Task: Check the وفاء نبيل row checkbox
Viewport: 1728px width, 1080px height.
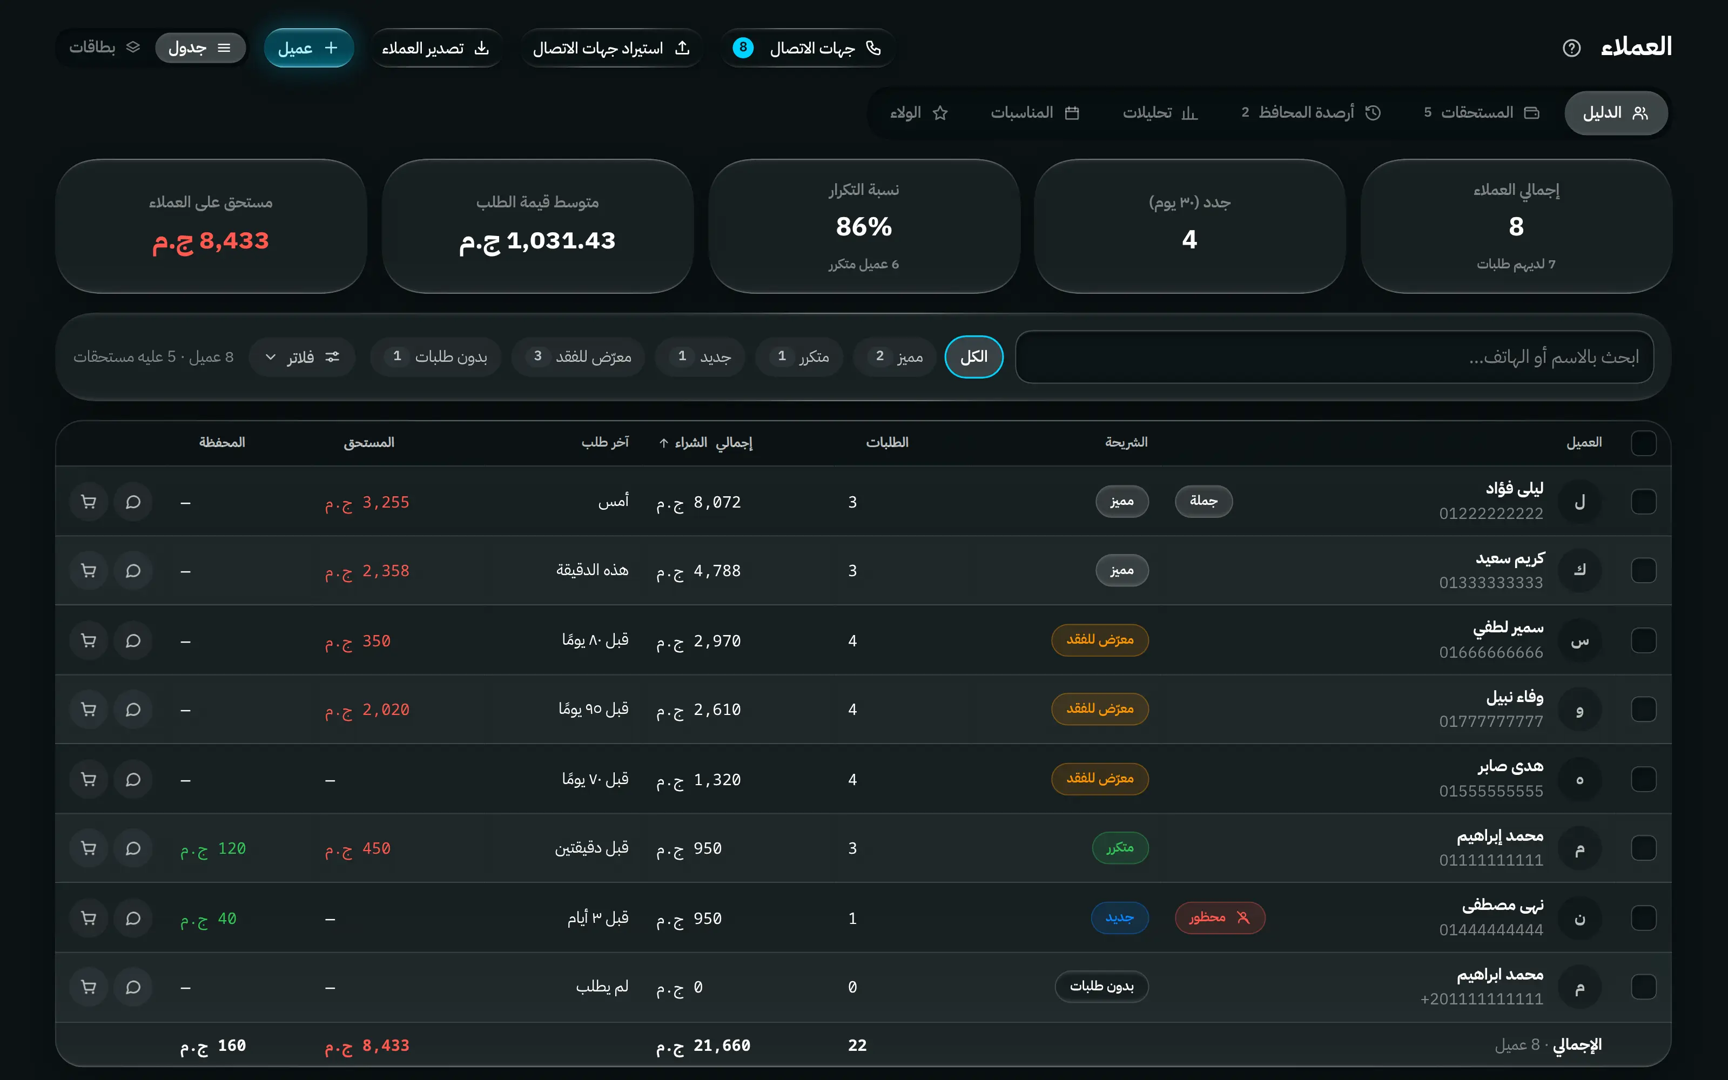Action: tap(1643, 709)
